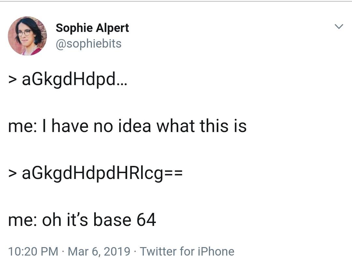Click the words "what this is"
Screen dimensions: 352x266
pos(201,126)
